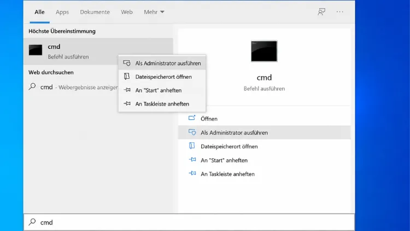Choose An Taskleiste anheften in the context menu

coord(162,104)
